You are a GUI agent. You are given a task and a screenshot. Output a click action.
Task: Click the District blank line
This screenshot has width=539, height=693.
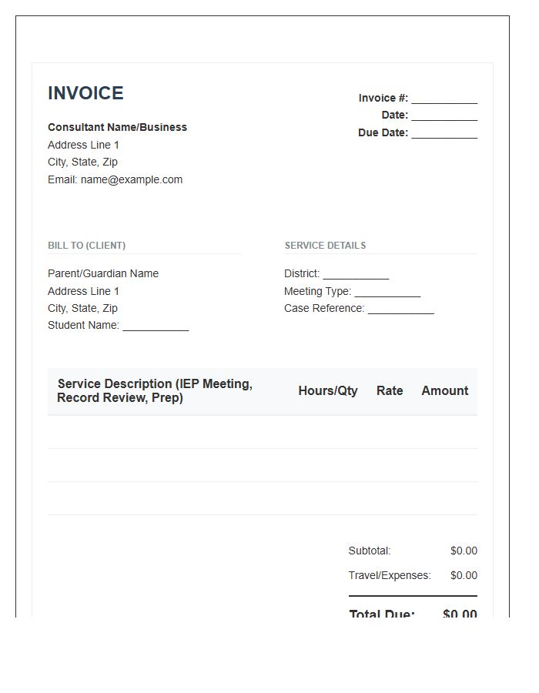(356, 274)
